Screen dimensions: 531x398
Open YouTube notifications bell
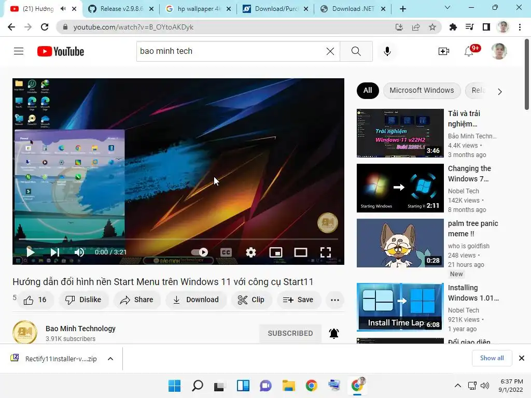[x=469, y=51]
